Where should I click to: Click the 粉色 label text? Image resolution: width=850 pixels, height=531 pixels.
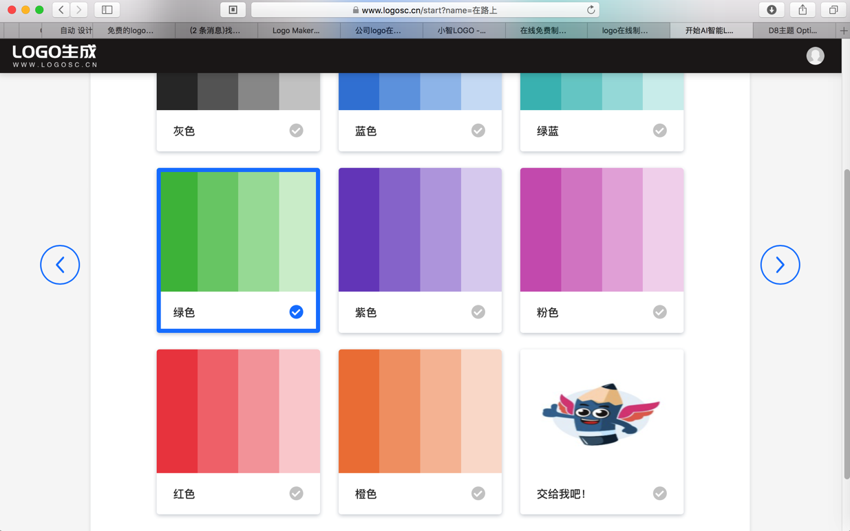click(x=547, y=312)
